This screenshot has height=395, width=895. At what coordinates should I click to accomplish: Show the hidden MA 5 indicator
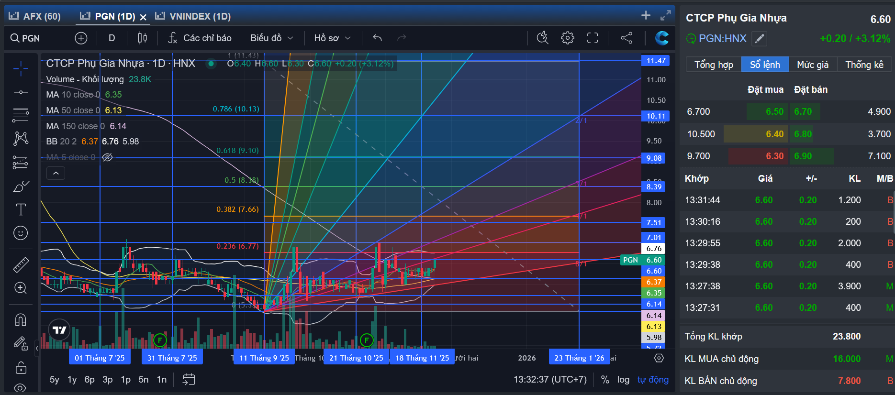point(108,157)
